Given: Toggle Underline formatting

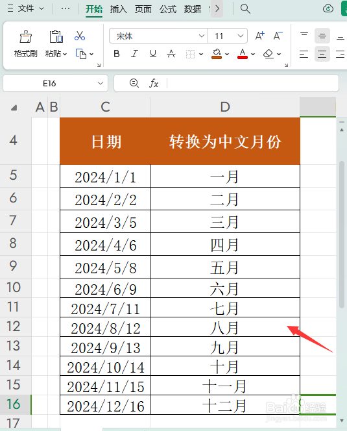Looking at the screenshot, I should pyautogui.click(x=153, y=54).
